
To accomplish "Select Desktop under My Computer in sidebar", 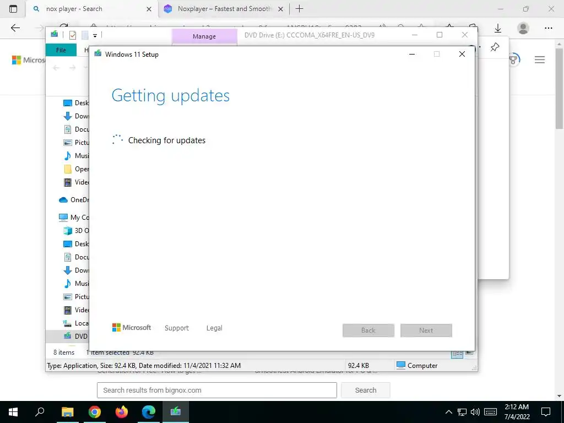I will [76, 244].
